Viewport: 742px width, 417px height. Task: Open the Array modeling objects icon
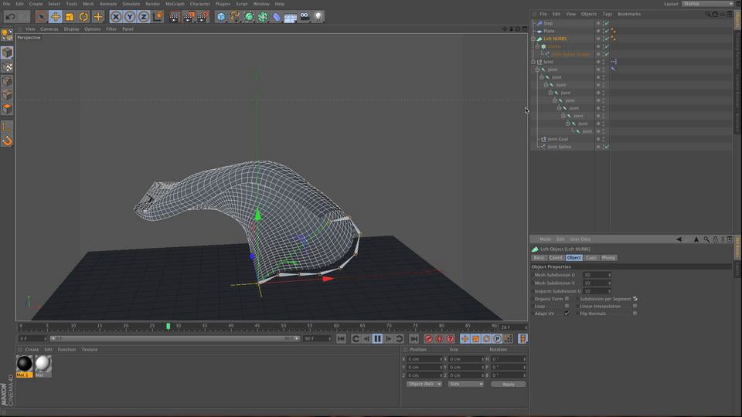(263, 17)
